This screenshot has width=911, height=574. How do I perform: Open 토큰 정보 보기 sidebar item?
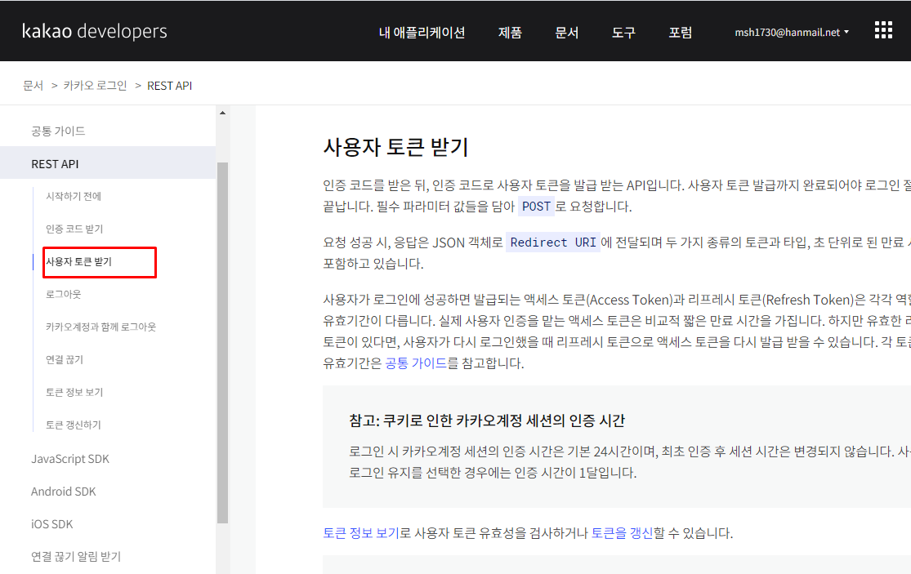pos(74,393)
